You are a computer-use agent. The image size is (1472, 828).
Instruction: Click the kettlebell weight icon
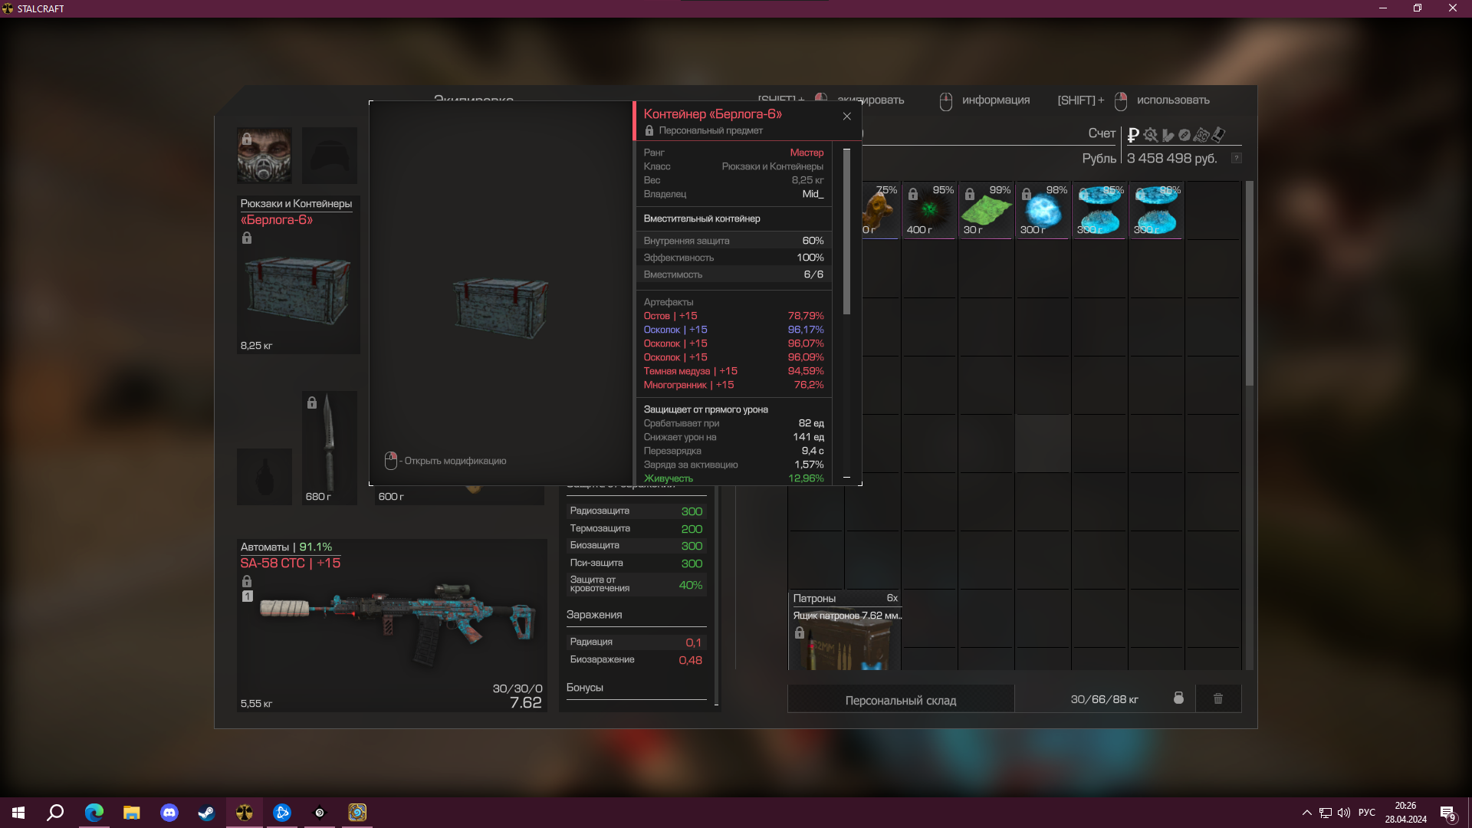[x=1178, y=698]
